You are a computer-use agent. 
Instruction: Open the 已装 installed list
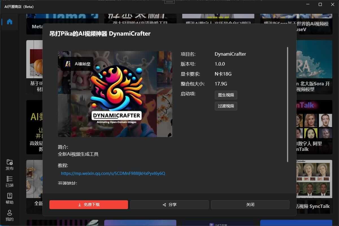tap(10, 182)
